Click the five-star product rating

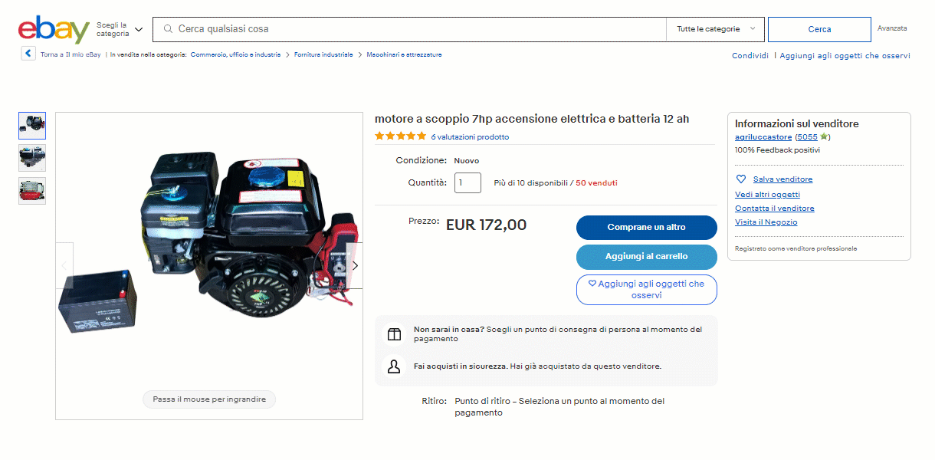pyautogui.click(x=400, y=136)
